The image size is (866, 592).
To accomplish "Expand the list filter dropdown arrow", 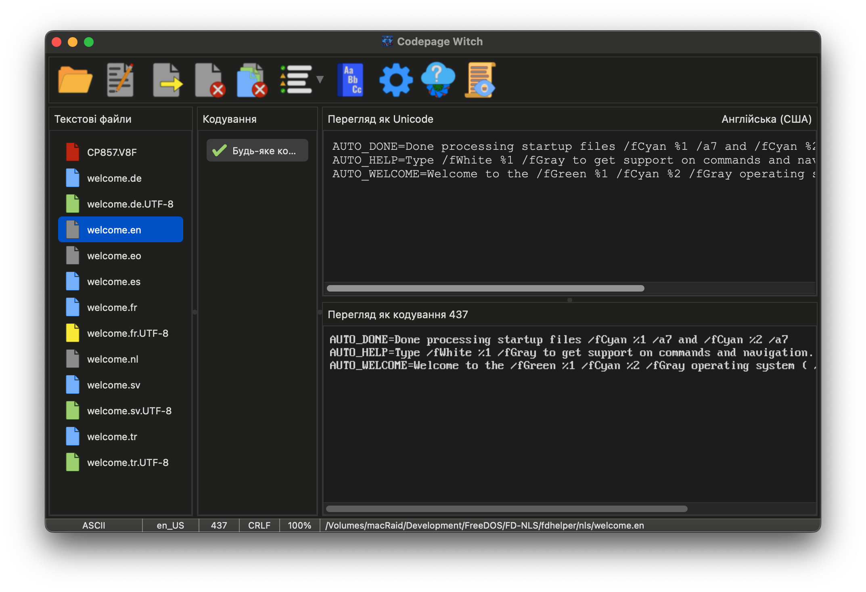I will 320,80.
